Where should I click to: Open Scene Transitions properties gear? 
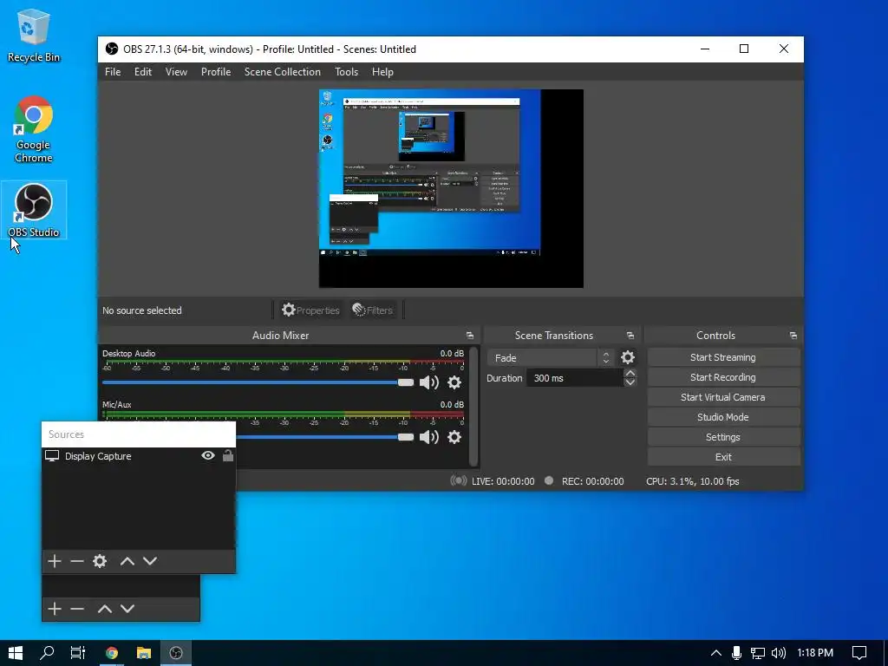tap(628, 357)
